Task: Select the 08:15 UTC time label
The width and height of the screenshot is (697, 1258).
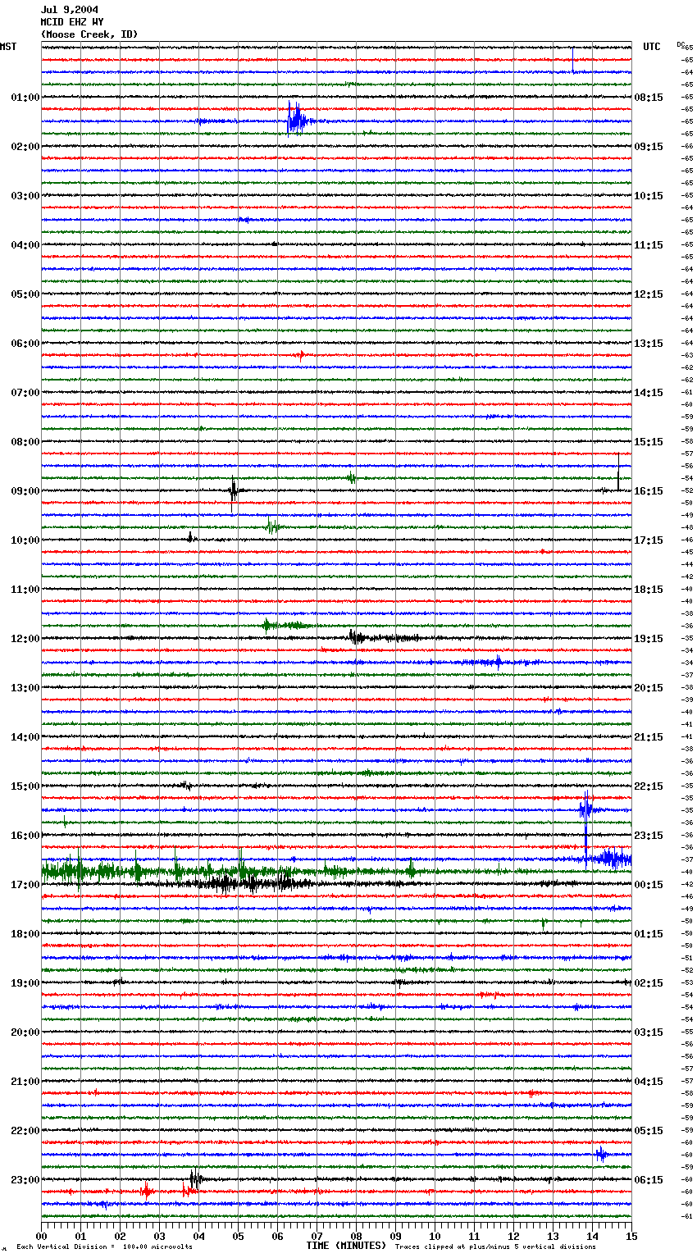Action: click(x=649, y=98)
